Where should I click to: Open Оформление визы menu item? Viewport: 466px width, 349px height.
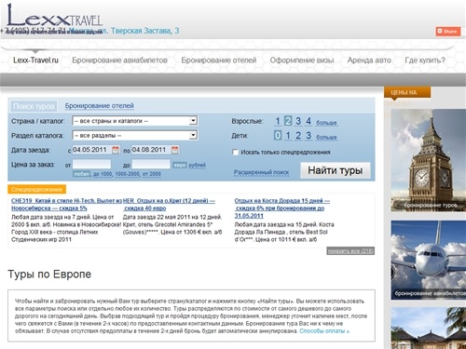(x=302, y=60)
